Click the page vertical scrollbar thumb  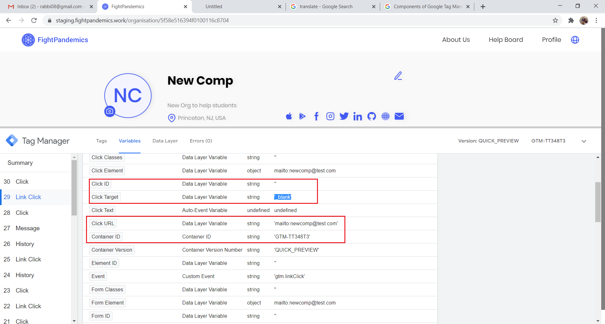click(603, 169)
